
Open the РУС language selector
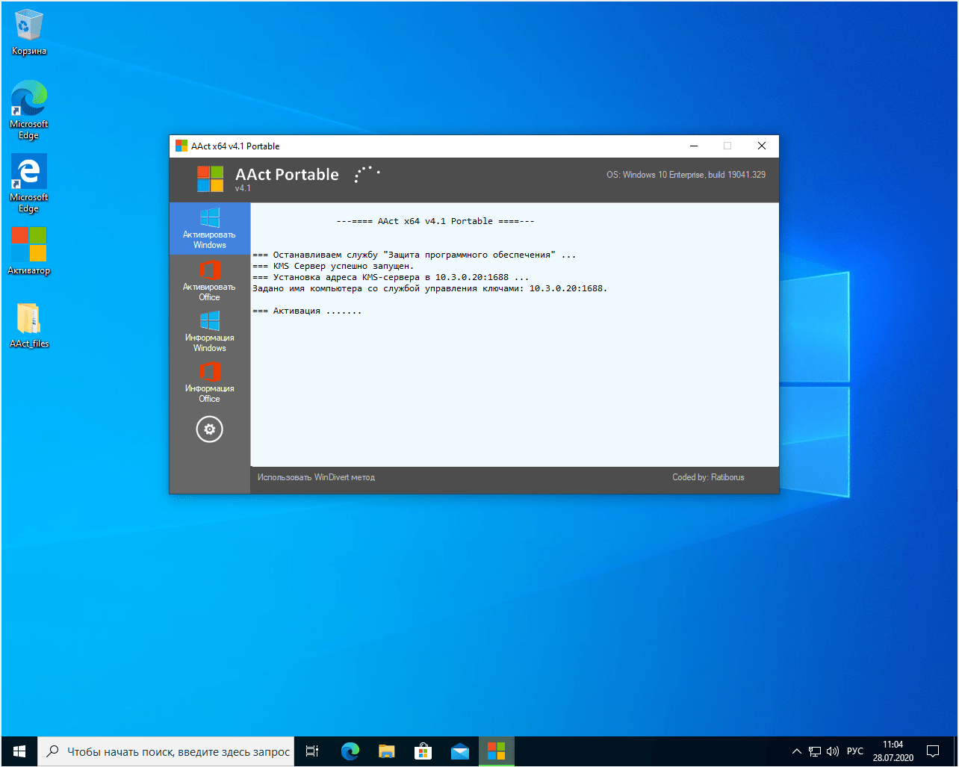pyautogui.click(x=854, y=751)
